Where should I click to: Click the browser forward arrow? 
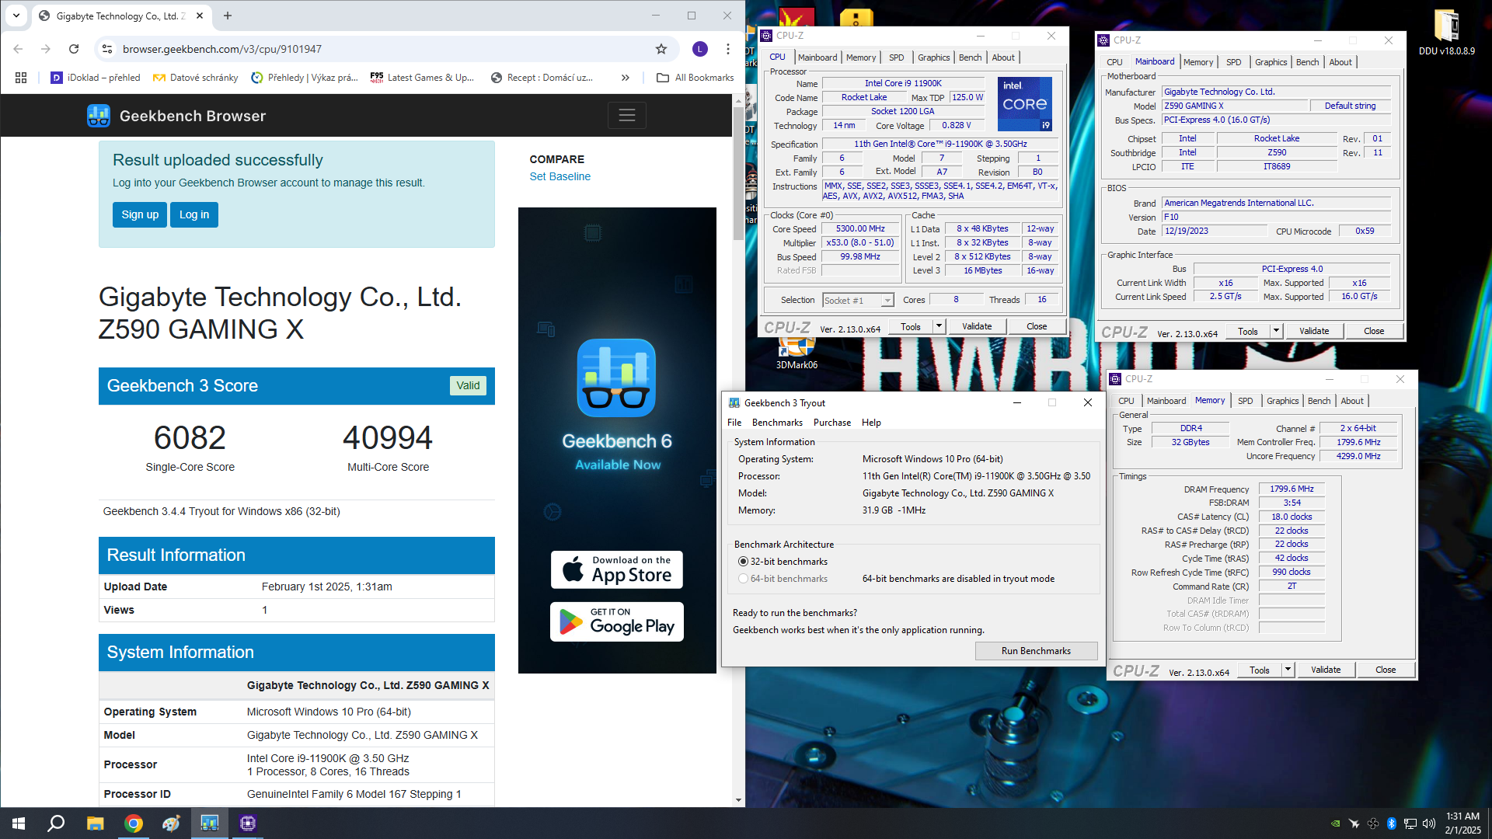pyautogui.click(x=46, y=49)
